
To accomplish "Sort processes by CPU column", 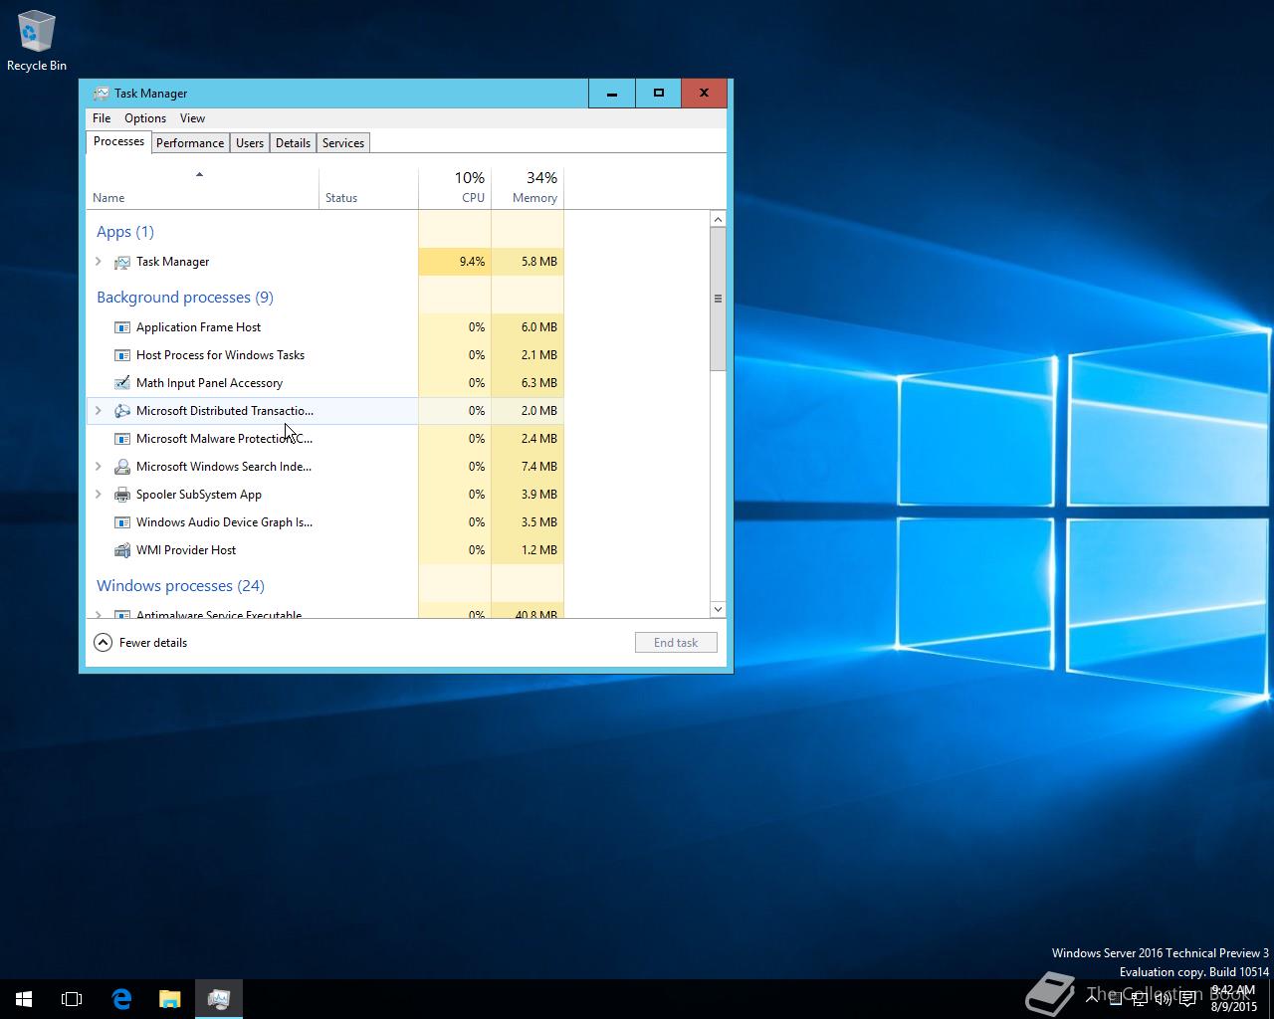I will (455, 188).
